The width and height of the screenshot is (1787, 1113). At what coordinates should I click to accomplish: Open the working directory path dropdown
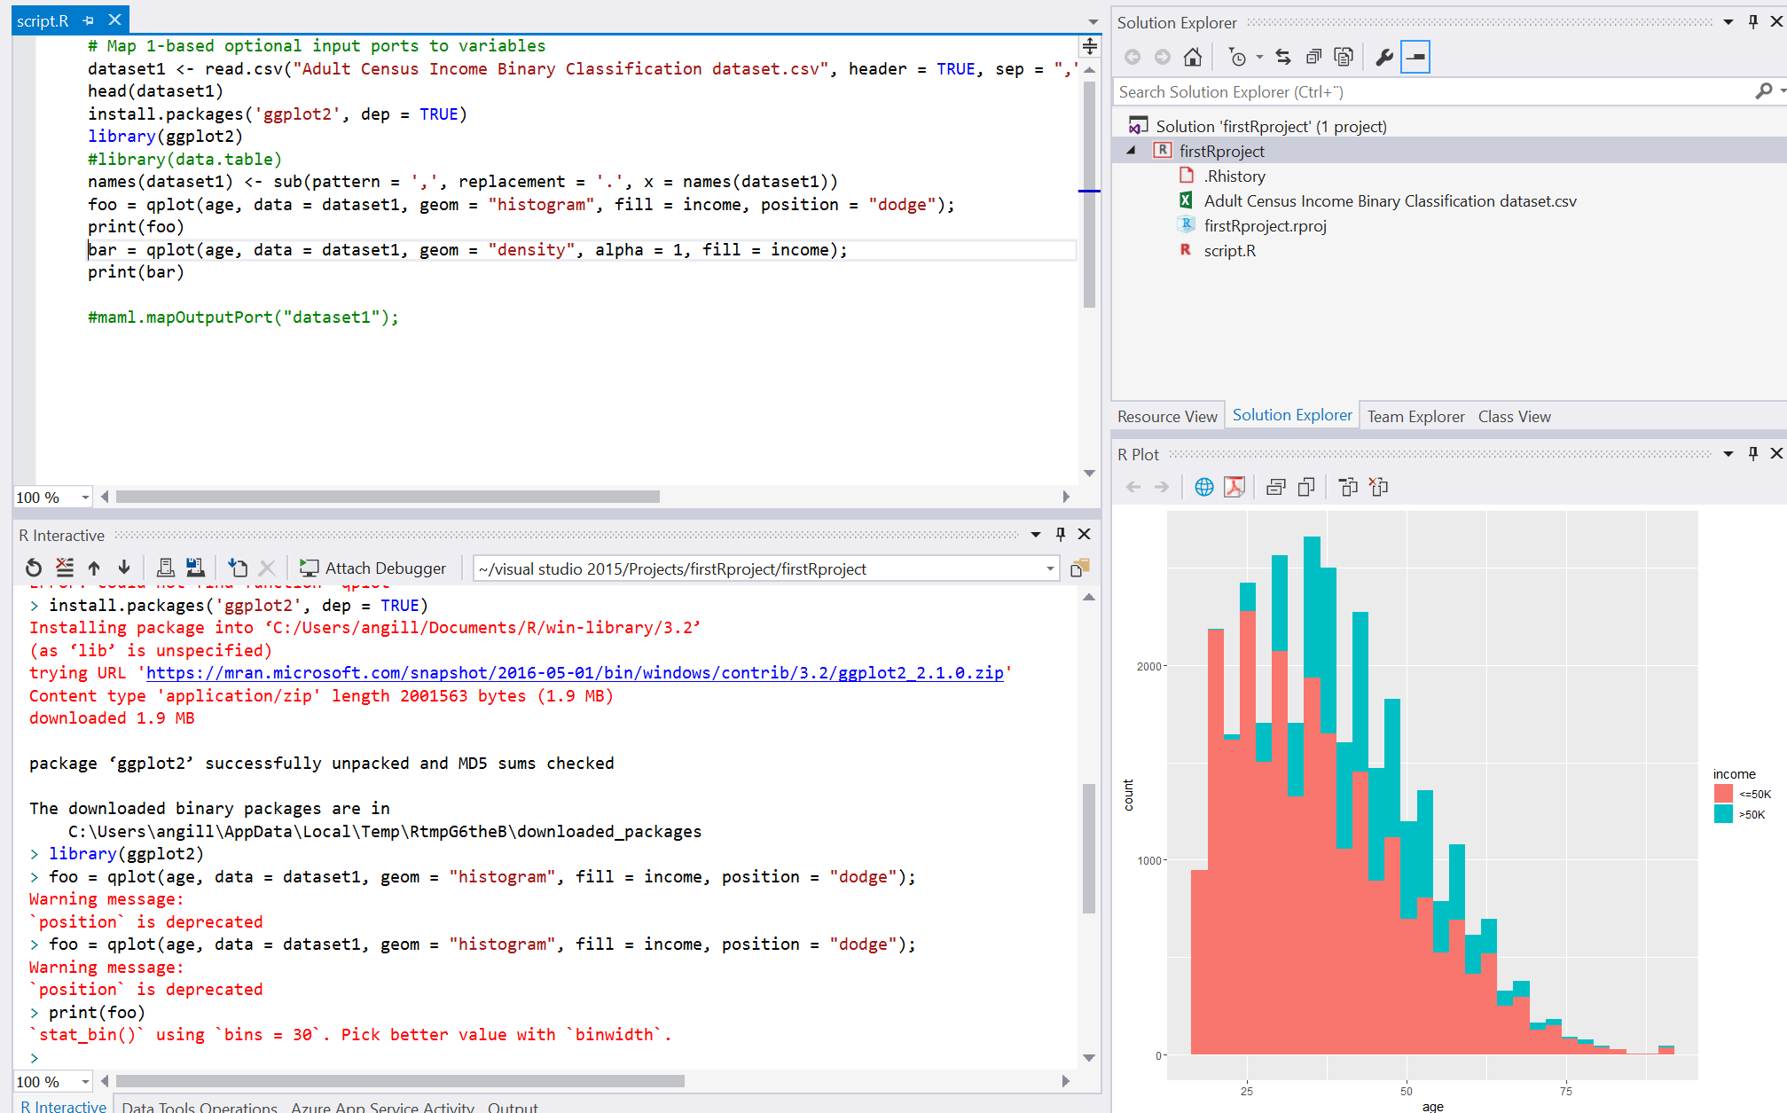(1050, 569)
